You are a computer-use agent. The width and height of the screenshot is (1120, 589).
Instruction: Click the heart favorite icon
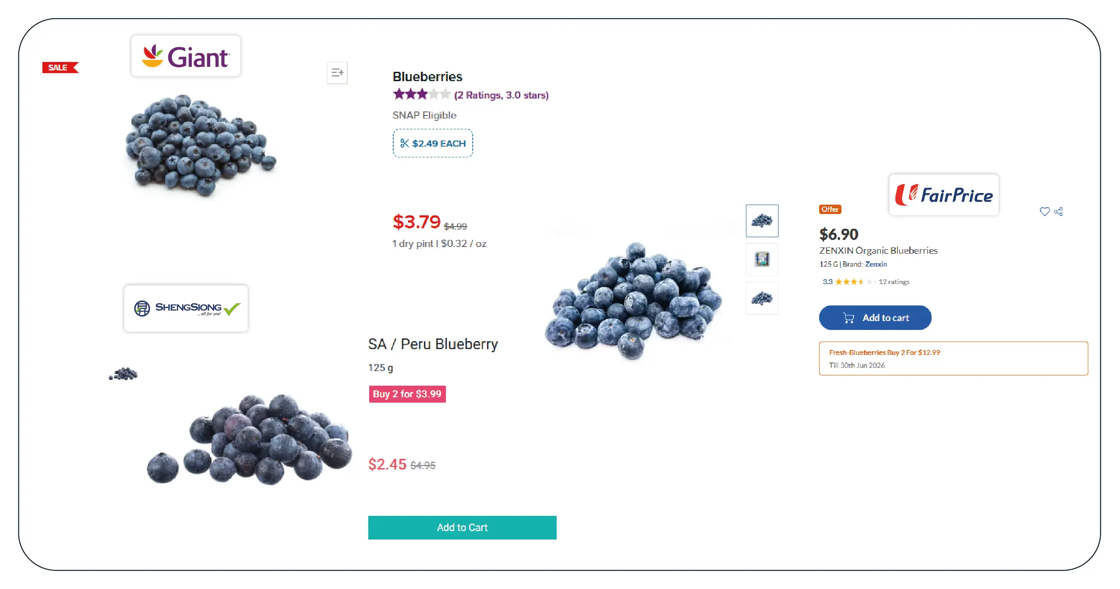(x=1045, y=211)
